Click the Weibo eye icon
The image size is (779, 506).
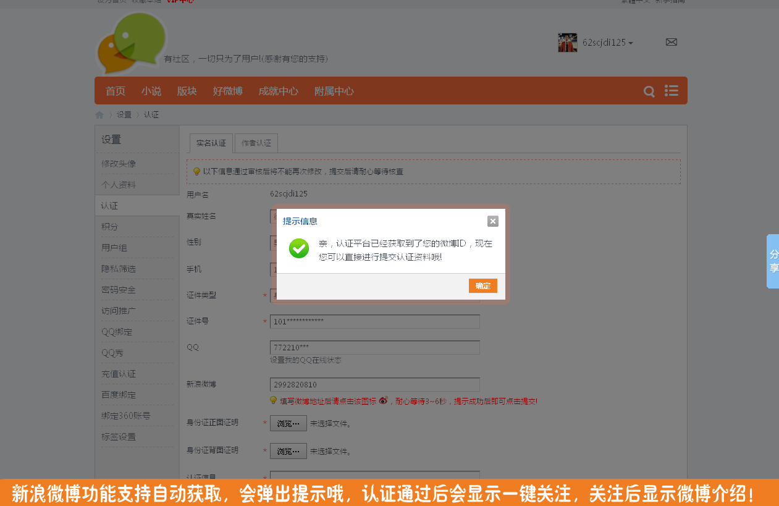383,400
